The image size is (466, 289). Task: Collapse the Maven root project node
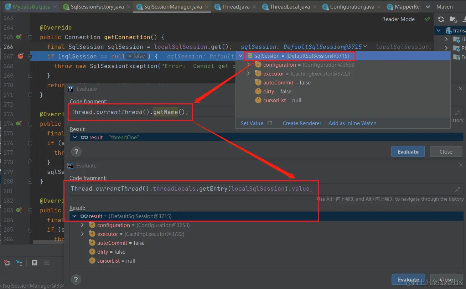(x=439, y=31)
